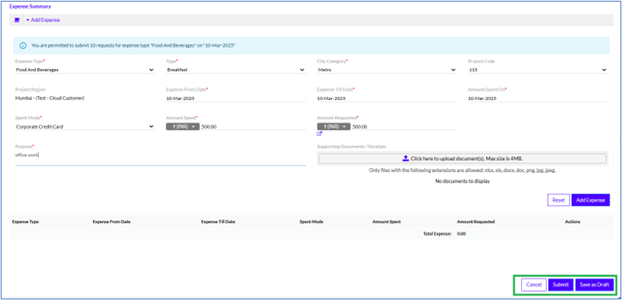
Task: Click the Add Expense button
Action: (x=591, y=200)
